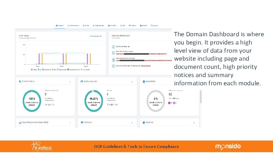Click the Heartbeat card heart icon
273x153 pixels.
point(82,122)
